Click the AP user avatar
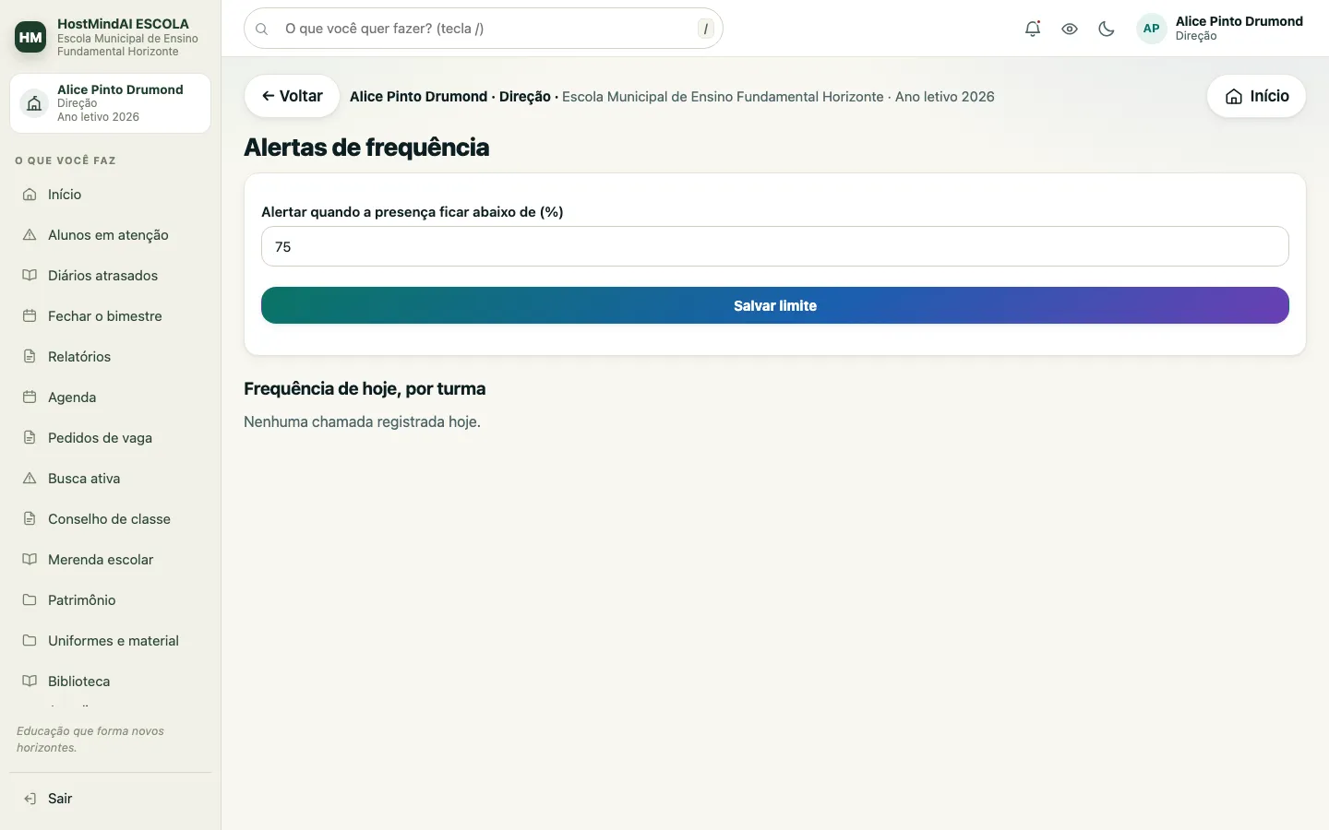 tap(1151, 29)
